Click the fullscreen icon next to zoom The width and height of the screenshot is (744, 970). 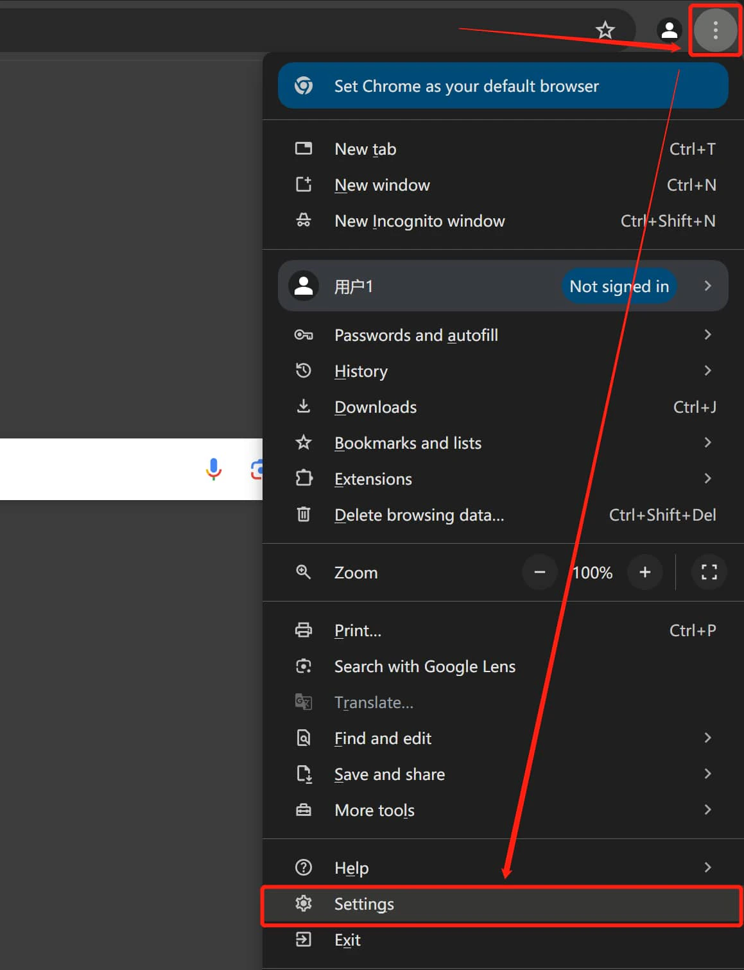[709, 572]
